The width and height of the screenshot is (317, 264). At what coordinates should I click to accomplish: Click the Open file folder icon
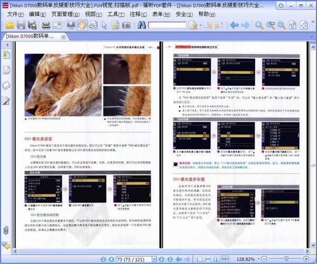[x=10, y=25]
